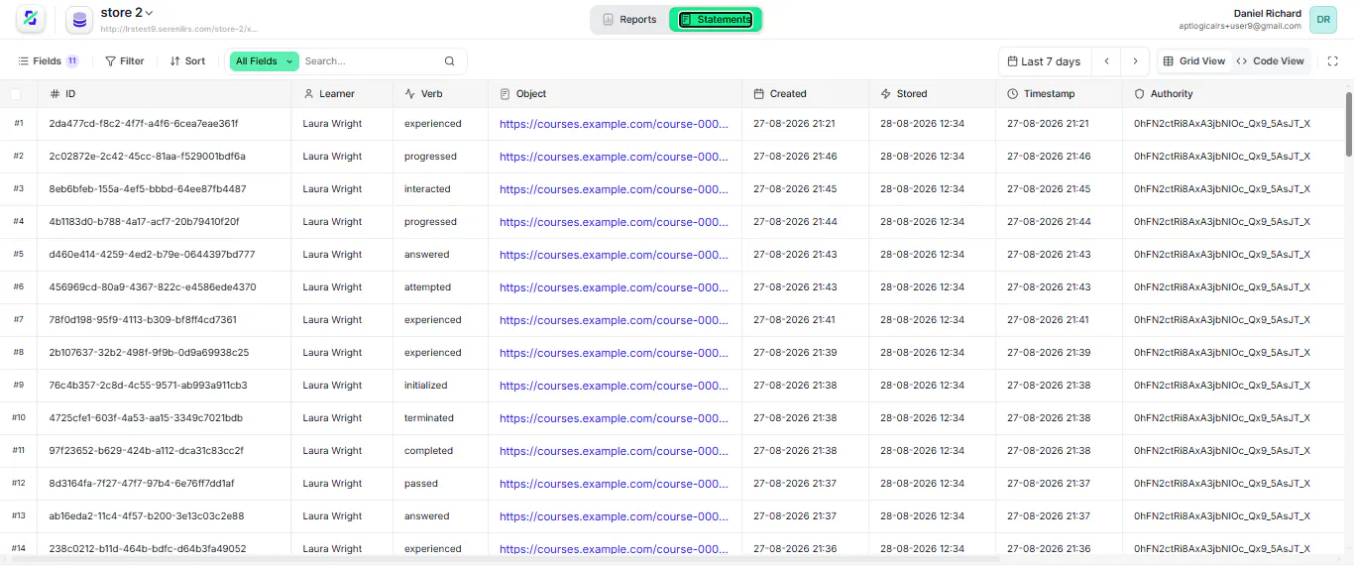
Task: Click the Object column header
Action: [x=615, y=94]
